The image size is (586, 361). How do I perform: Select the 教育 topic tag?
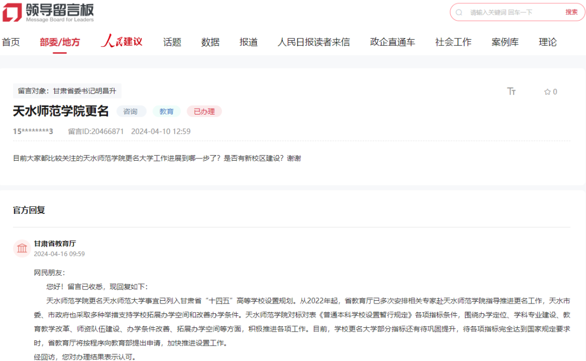167,111
